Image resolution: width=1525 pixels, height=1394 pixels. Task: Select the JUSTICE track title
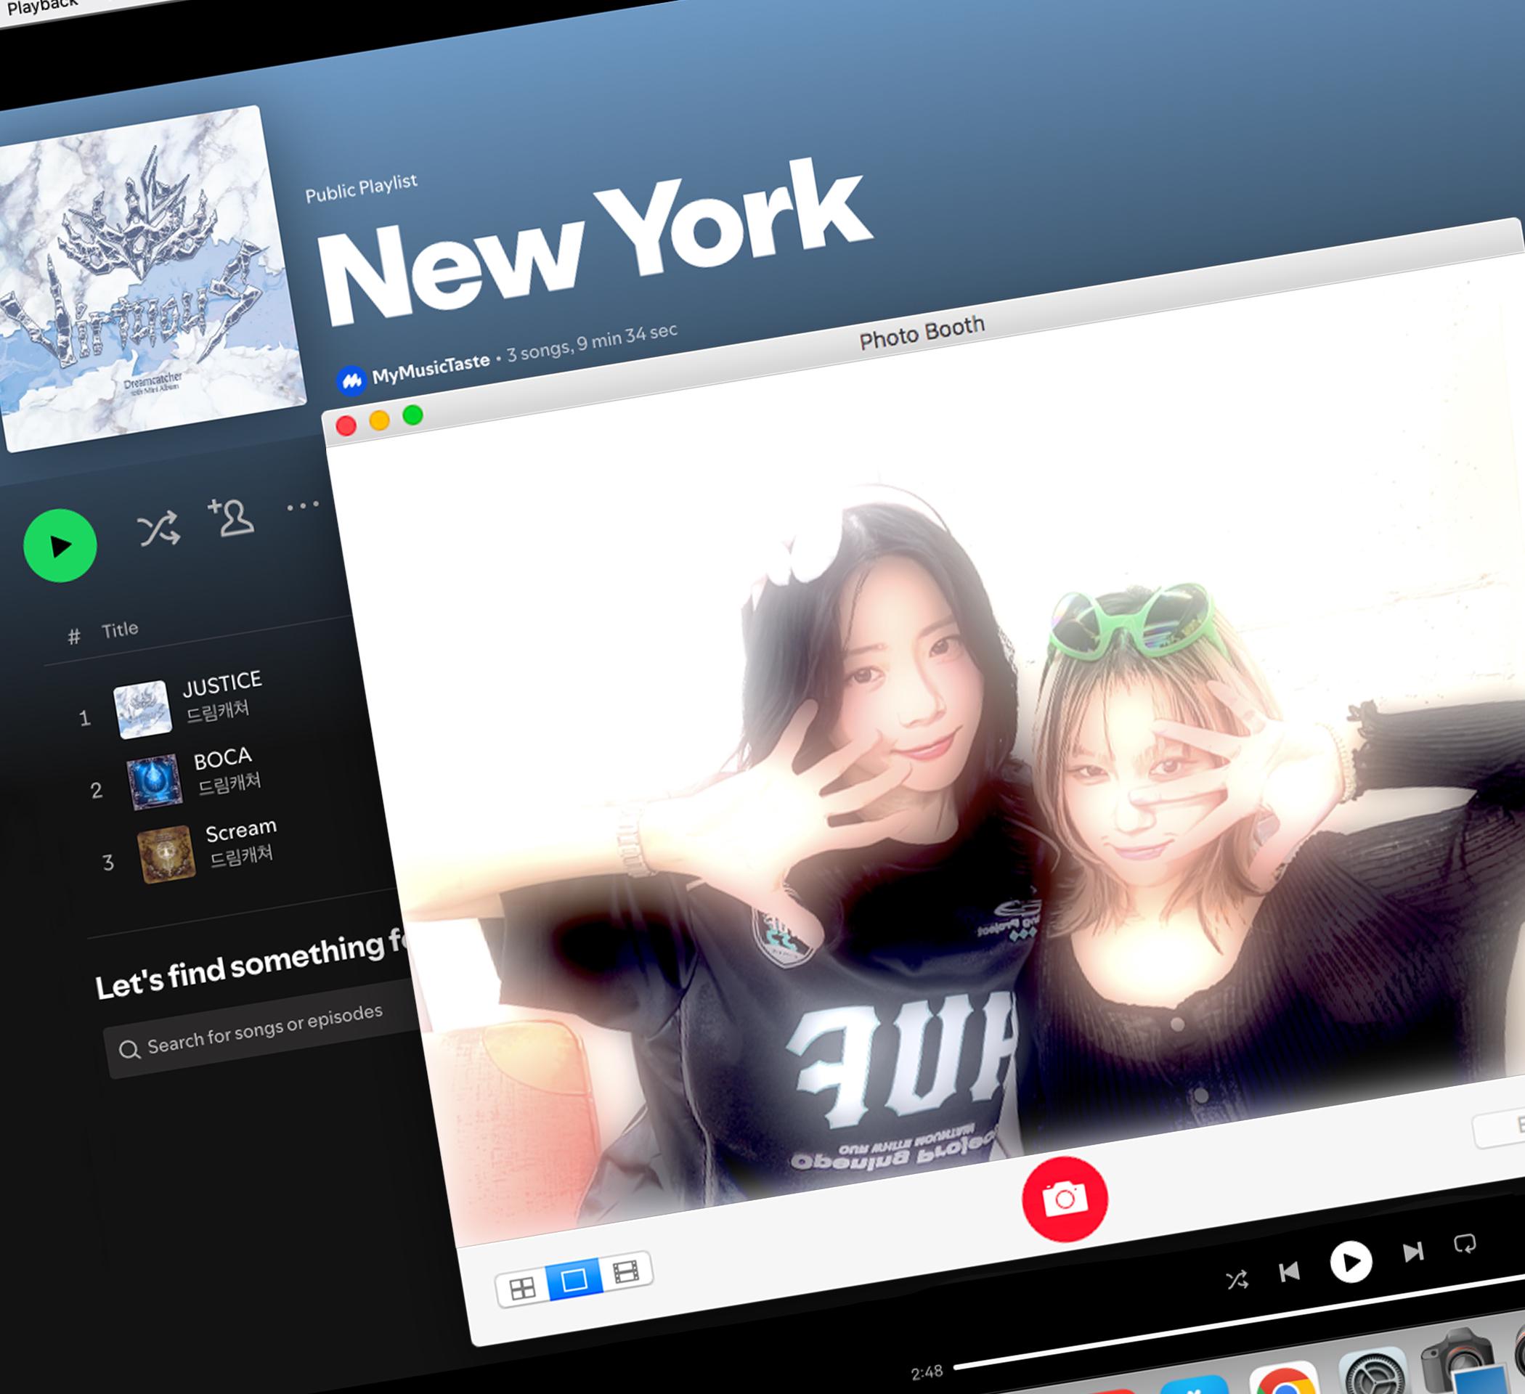coord(222,683)
